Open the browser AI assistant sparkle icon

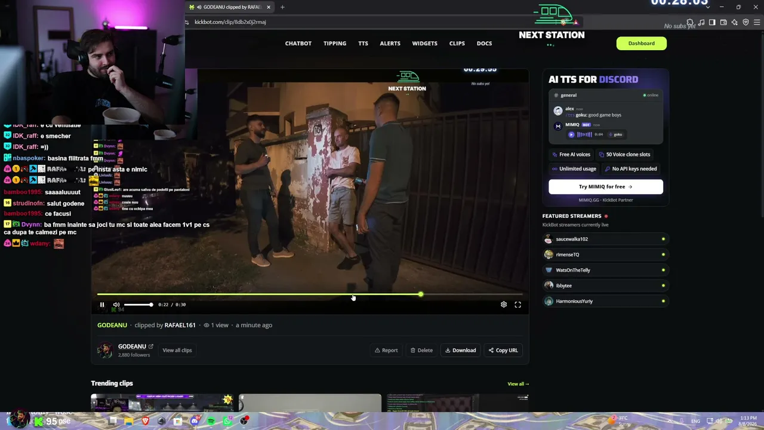point(735,23)
